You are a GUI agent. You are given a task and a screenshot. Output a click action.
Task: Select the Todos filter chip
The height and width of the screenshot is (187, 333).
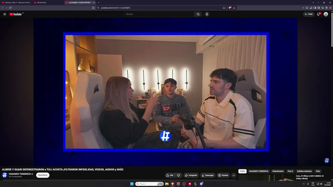[242, 171]
